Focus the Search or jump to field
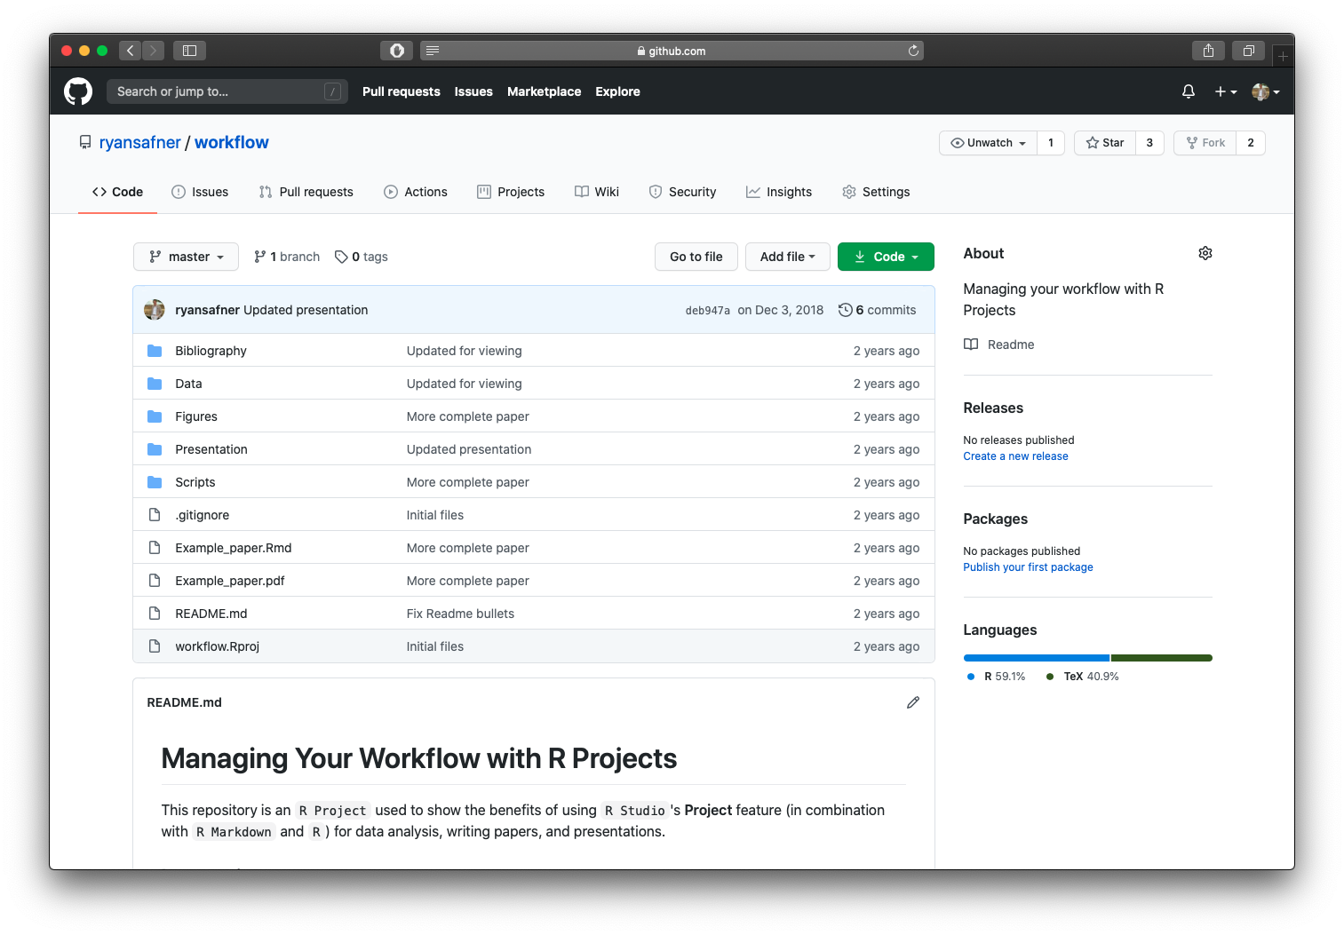1344x935 pixels. (x=218, y=91)
